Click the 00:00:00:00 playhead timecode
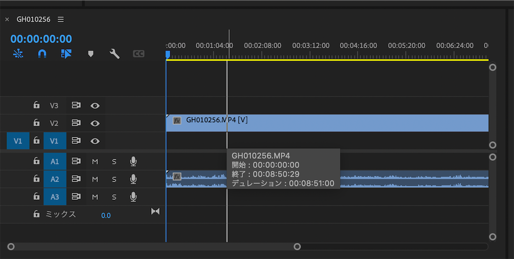Image resolution: width=514 pixels, height=259 pixels. (x=41, y=39)
